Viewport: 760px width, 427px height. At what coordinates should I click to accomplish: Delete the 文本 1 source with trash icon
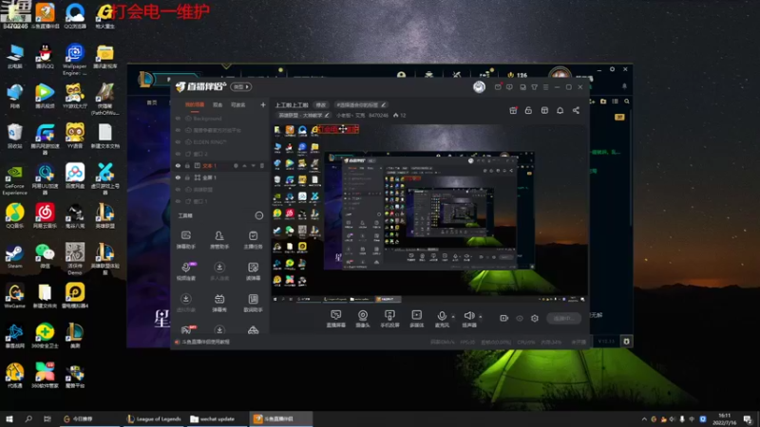(262, 165)
